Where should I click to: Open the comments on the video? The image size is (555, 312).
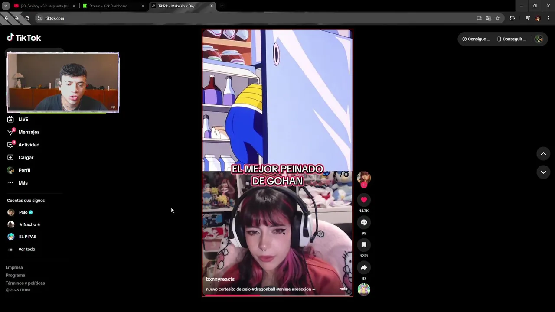(364, 222)
